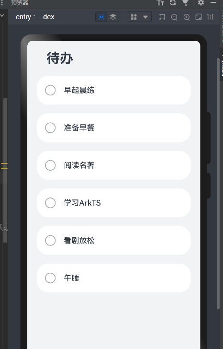Click the 看剧放松 todo item

click(114, 240)
